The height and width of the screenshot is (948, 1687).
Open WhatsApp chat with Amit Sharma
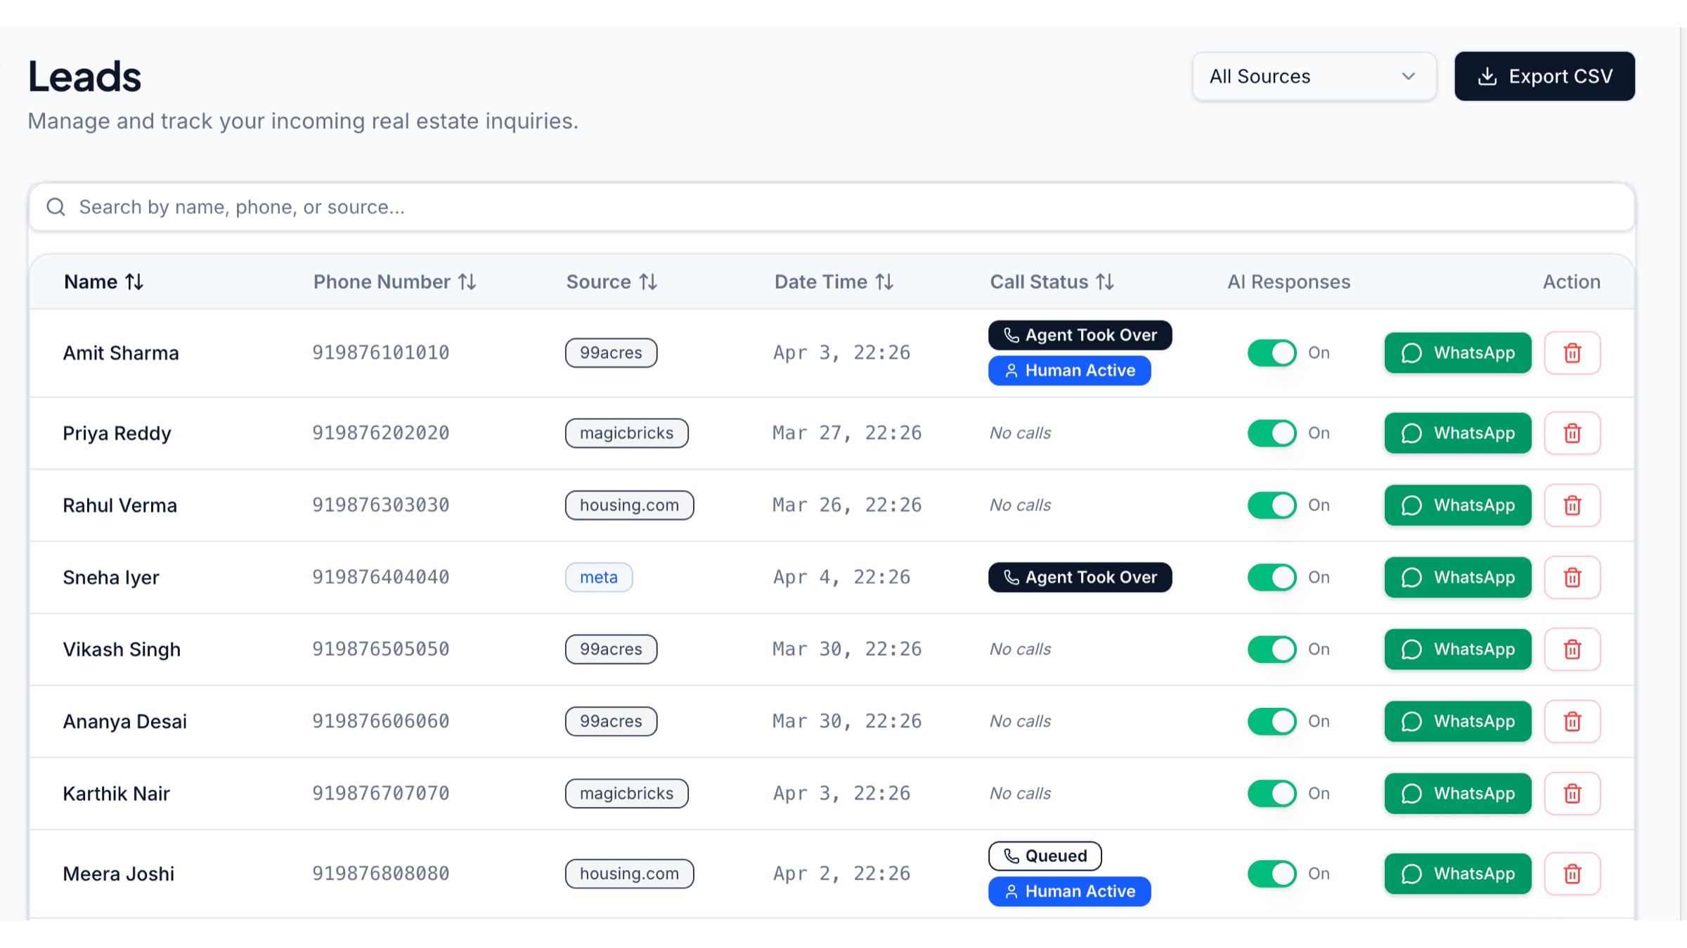tap(1458, 353)
